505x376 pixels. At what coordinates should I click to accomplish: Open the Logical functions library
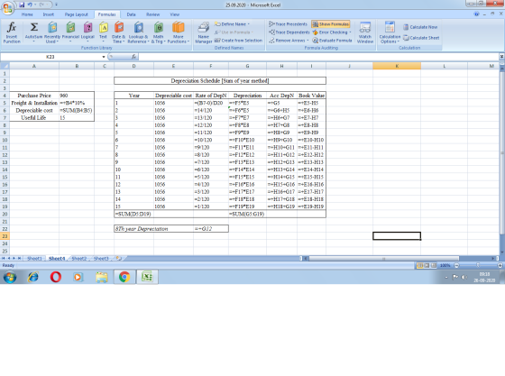click(87, 32)
